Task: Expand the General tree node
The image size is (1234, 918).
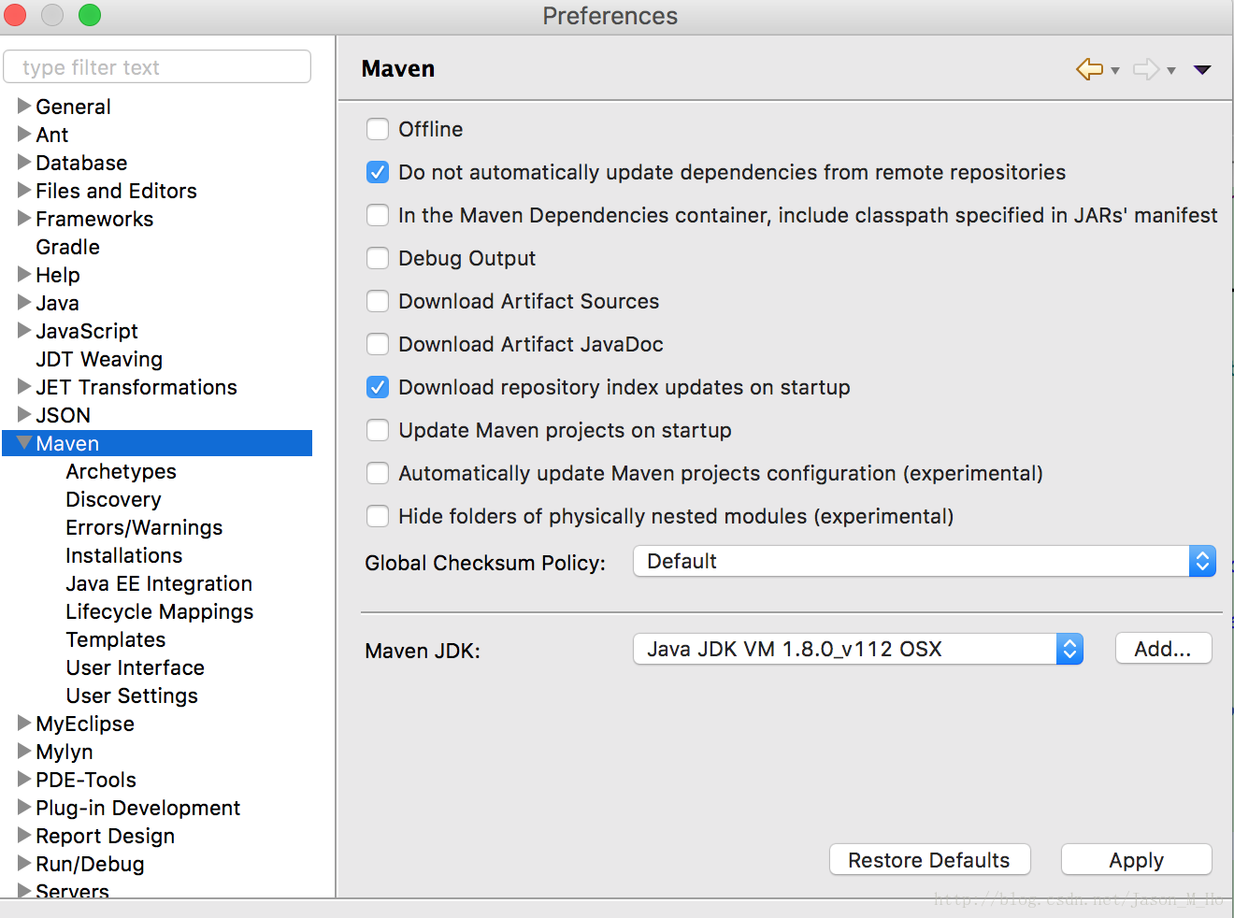Action: click(x=24, y=106)
